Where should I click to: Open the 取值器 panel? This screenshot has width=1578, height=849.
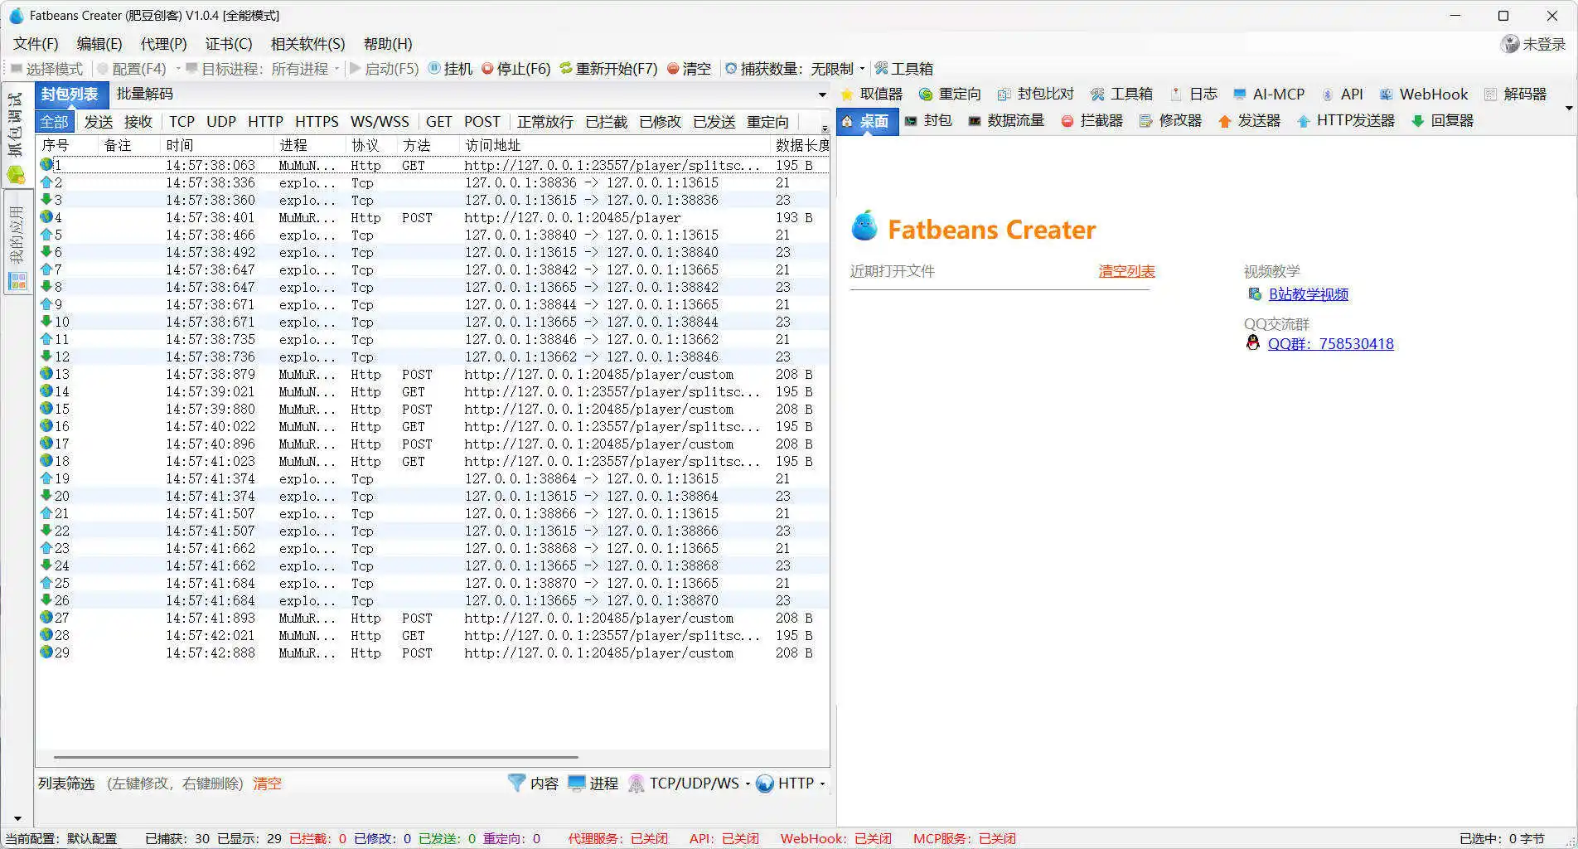[x=872, y=95]
